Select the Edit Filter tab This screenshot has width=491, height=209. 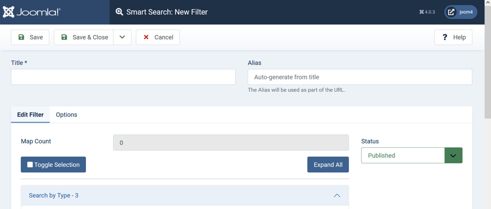(30, 114)
